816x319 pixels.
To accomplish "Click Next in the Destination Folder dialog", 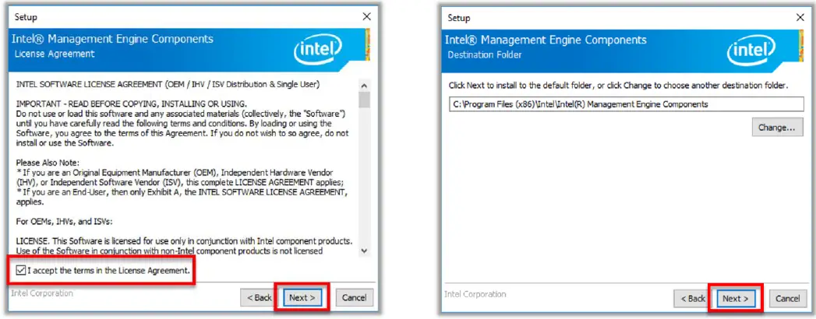I will click(x=735, y=298).
